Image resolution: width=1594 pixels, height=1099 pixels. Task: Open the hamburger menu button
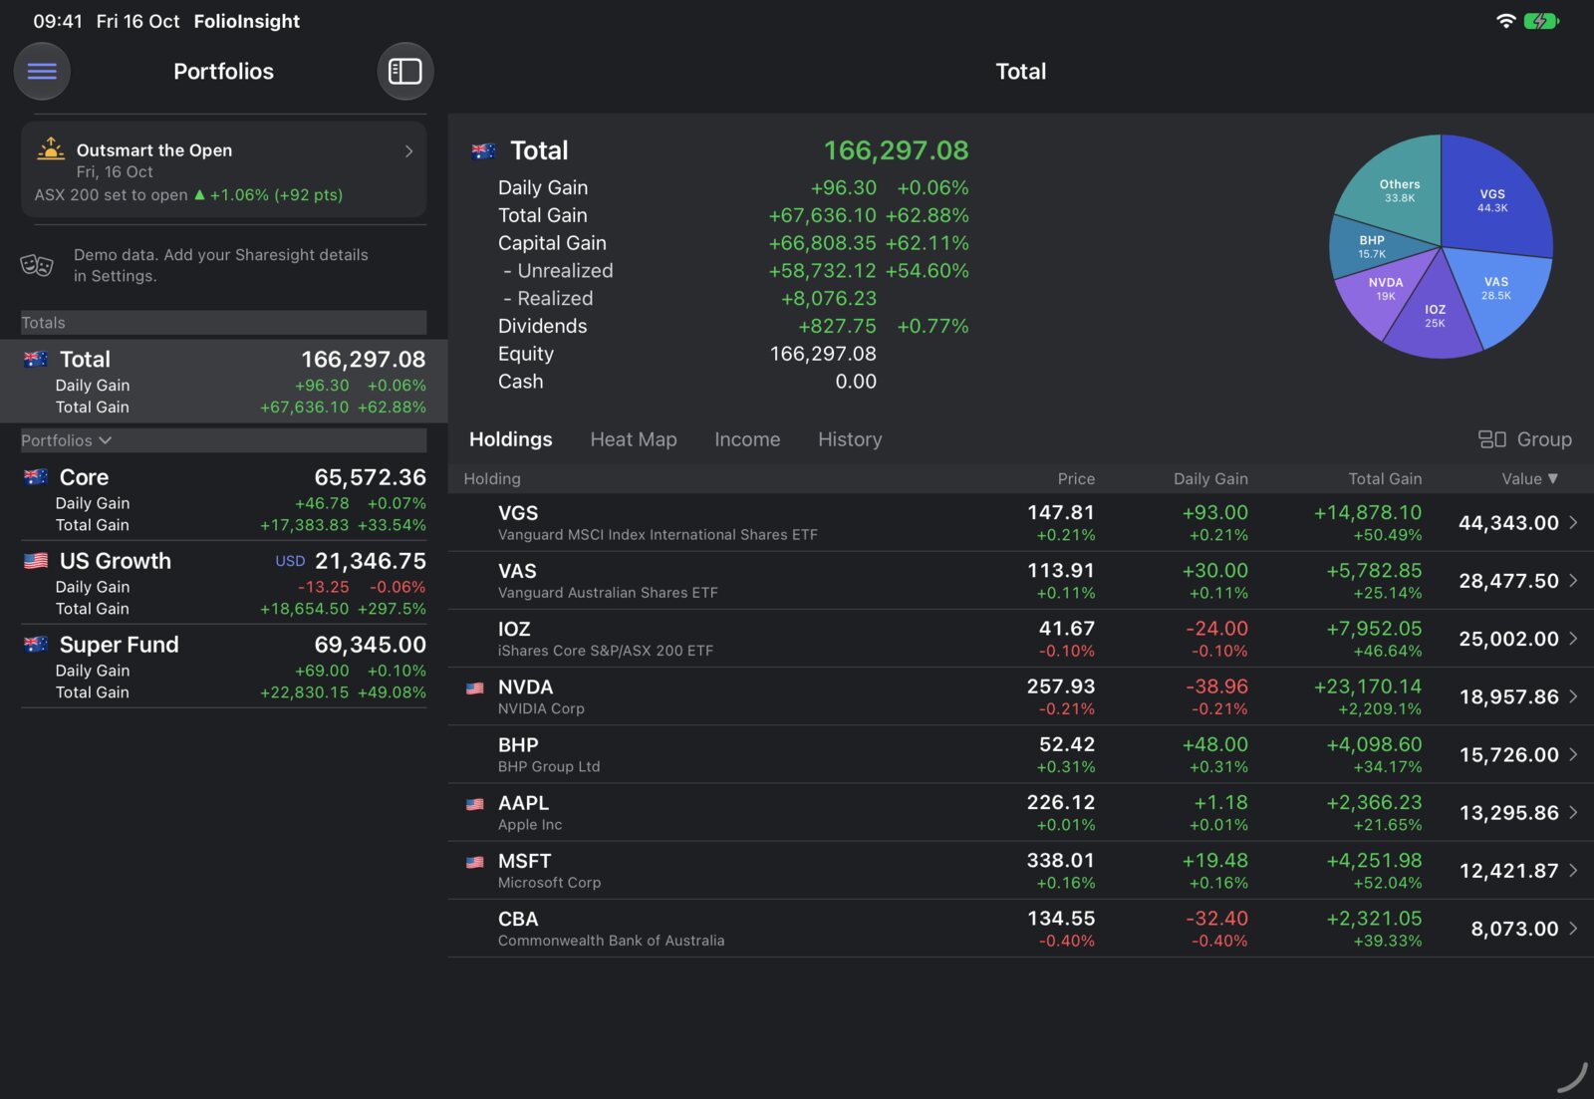(x=42, y=71)
